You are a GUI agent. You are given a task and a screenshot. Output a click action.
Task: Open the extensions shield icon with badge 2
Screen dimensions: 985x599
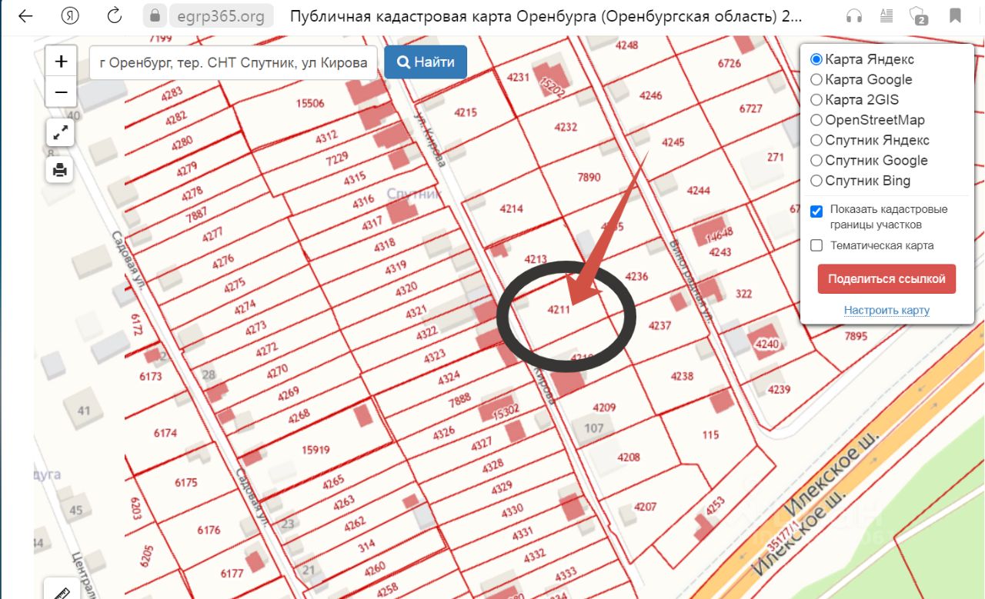(x=917, y=15)
